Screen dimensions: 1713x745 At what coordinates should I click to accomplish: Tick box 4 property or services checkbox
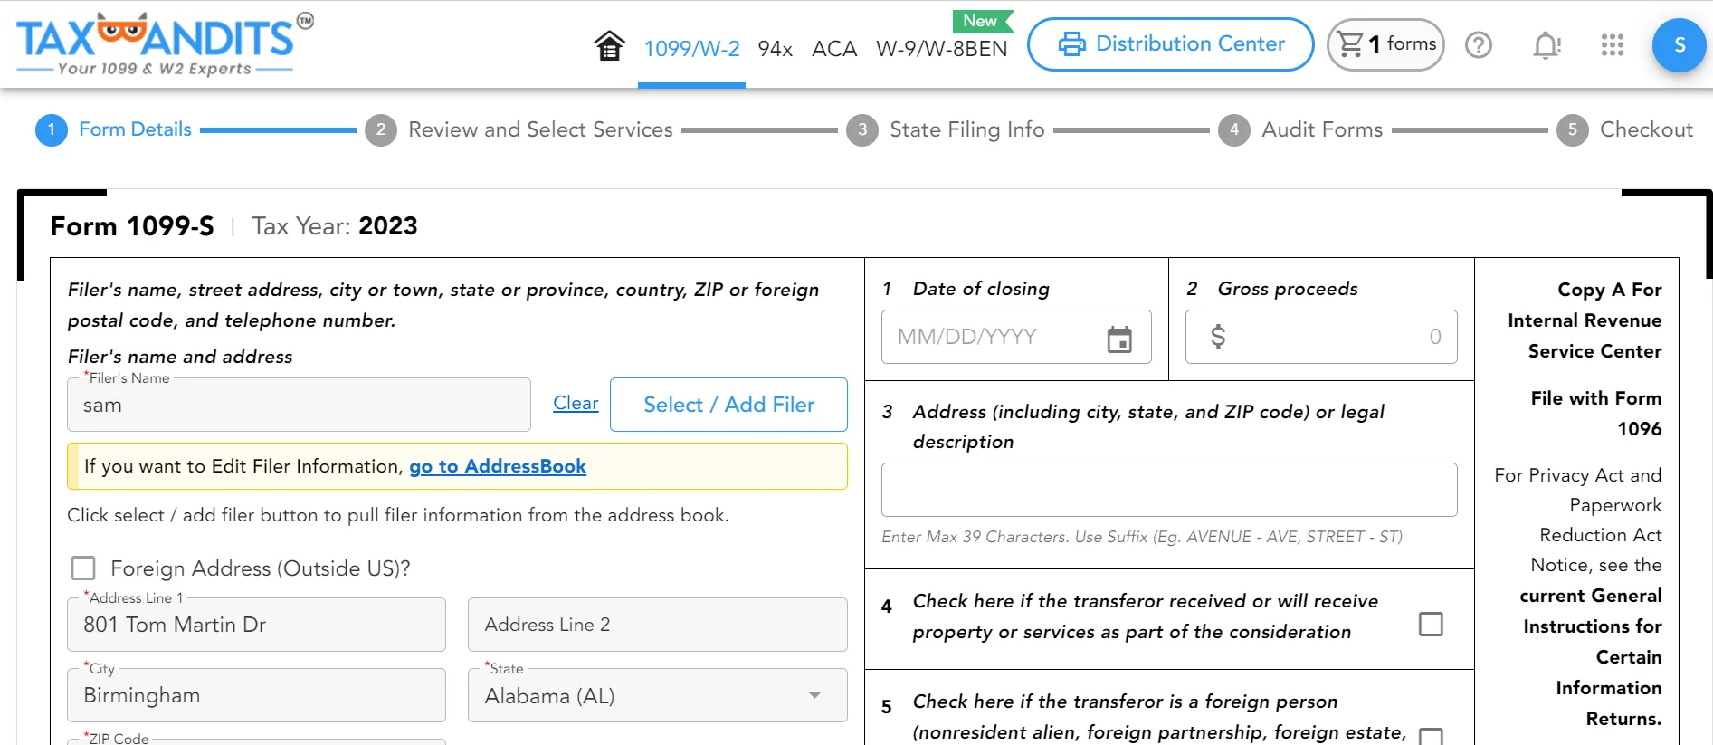click(x=1430, y=624)
